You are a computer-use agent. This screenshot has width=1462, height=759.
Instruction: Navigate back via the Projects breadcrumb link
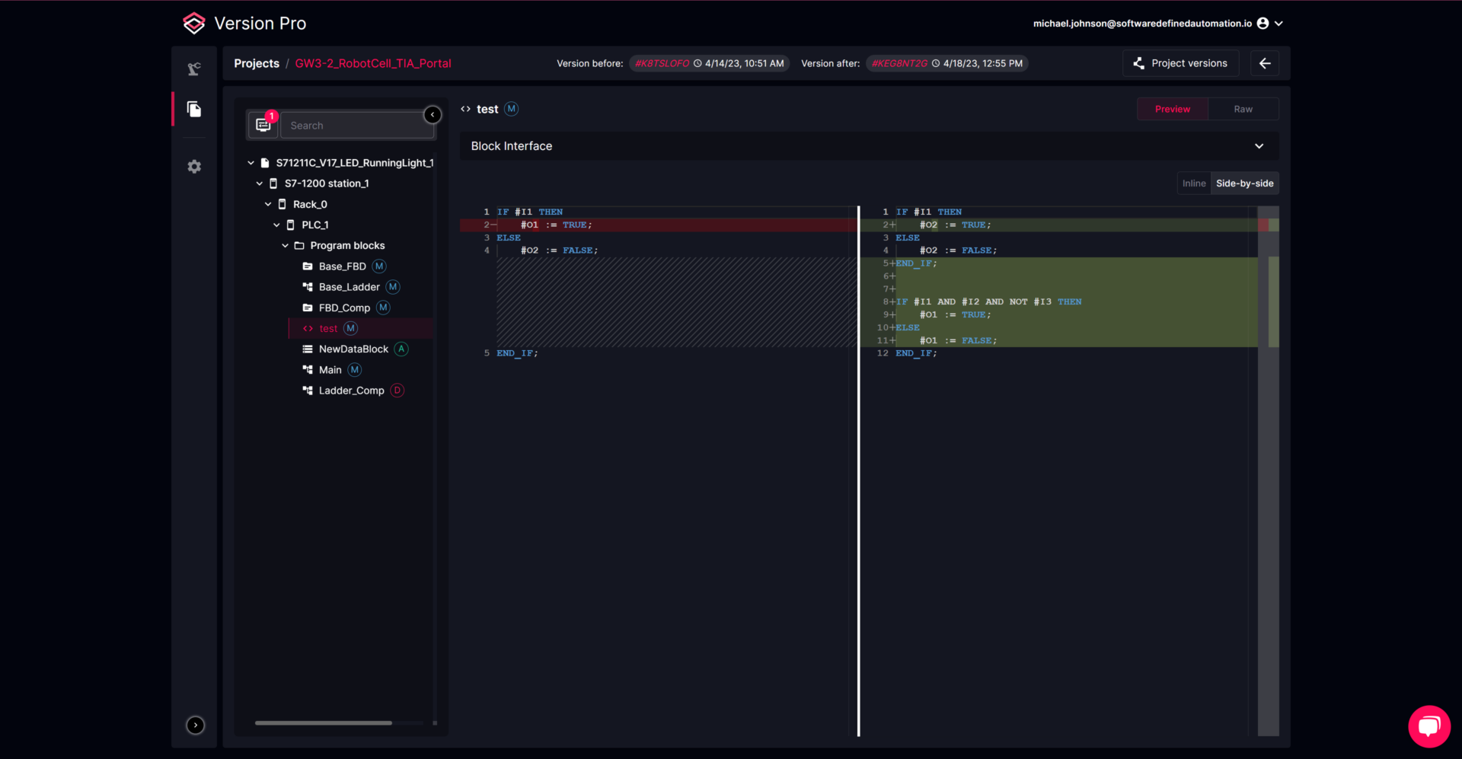coord(256,63)
